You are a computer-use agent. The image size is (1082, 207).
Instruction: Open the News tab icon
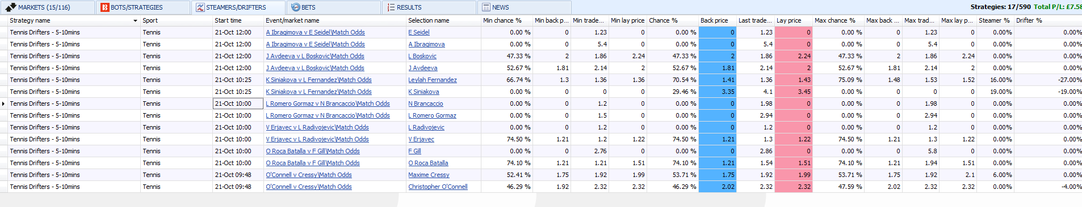pyautogui.click(x=486, y=7)
